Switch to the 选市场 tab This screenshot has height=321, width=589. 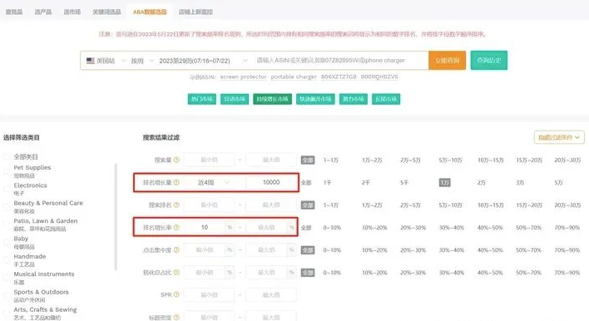[72, 12]
